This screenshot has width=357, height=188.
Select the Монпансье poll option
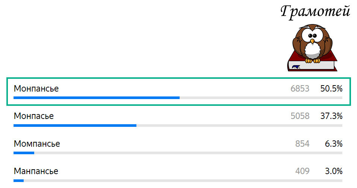coord(36,89)
